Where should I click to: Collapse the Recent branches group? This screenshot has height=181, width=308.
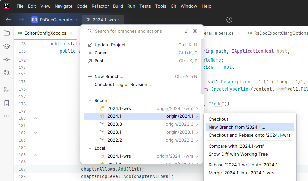pyautogui.click(x=90, y=100)
